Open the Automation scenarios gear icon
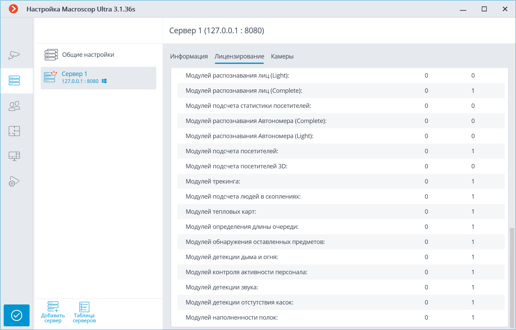516x330 pixels. click(x=14, y=181)
